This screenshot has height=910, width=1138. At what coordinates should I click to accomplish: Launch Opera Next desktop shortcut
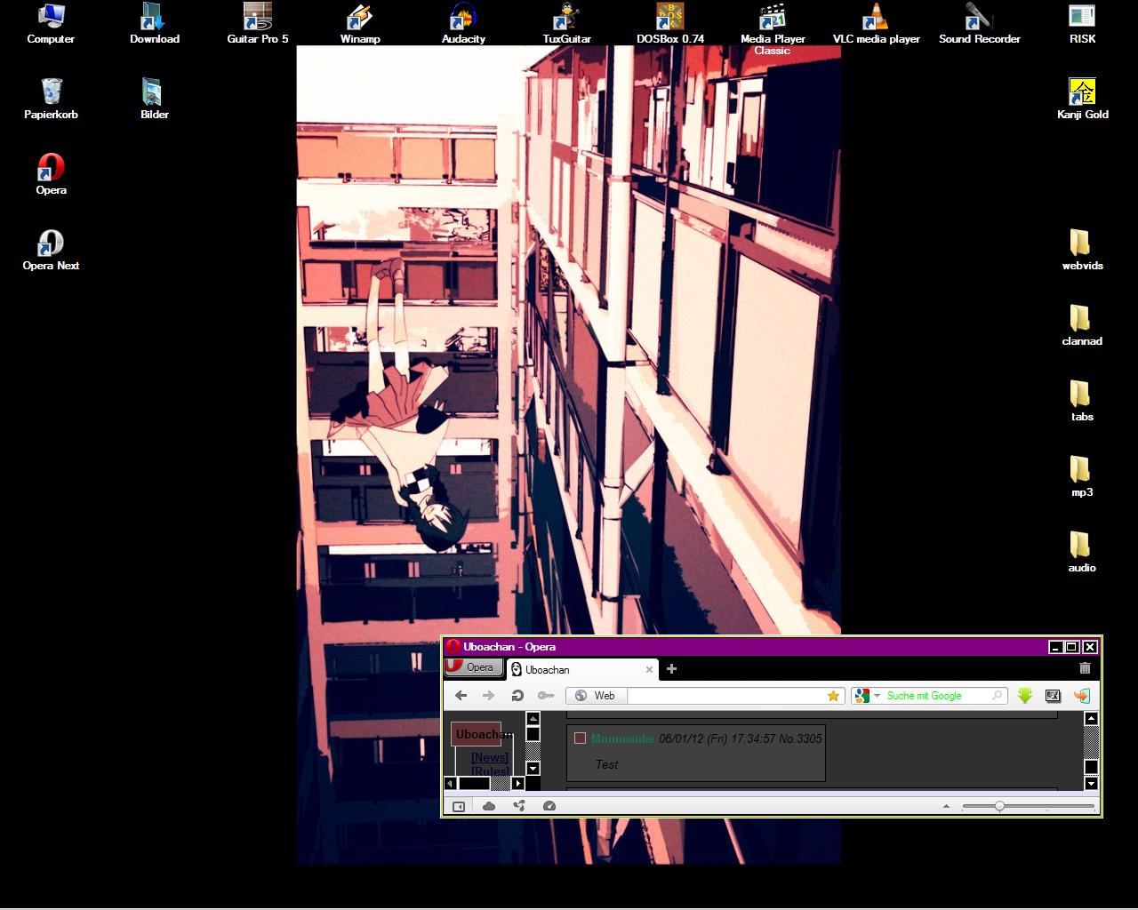[x=51, y=250]
